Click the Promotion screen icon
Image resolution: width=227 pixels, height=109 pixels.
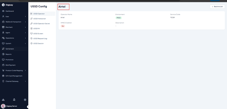pos(3,60)
